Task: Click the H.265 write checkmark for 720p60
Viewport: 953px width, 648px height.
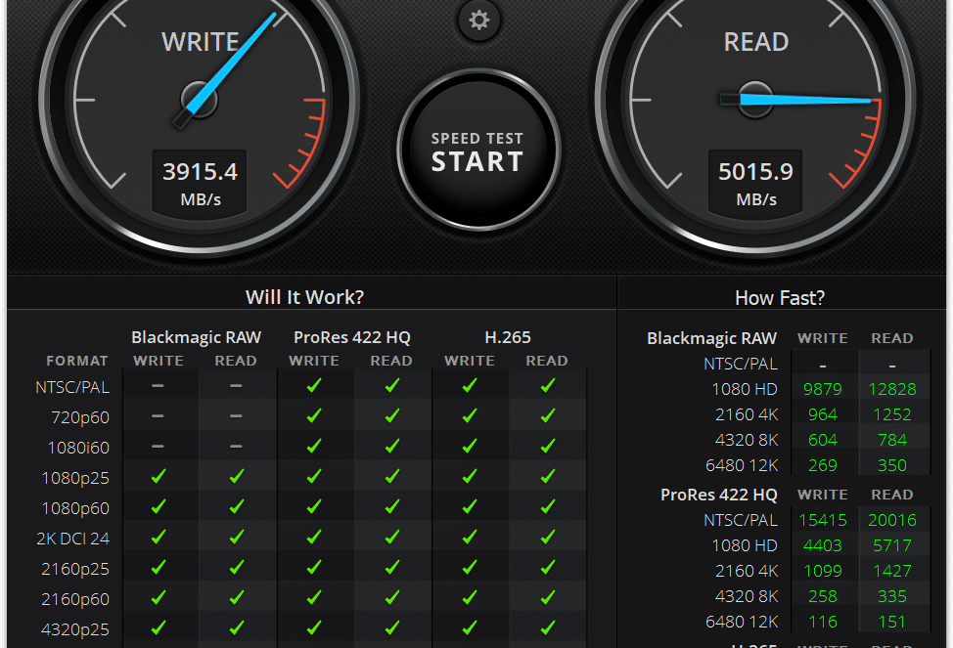Action: coord(470,416)
